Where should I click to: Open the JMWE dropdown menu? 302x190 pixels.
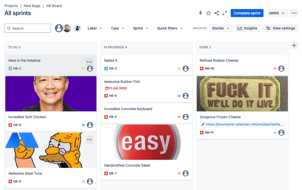coord(277,13)
